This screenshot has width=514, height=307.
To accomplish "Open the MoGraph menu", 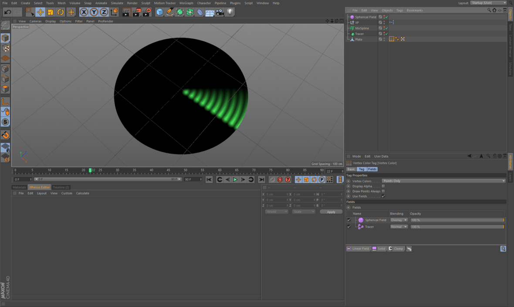I will (x=186, y=3).
